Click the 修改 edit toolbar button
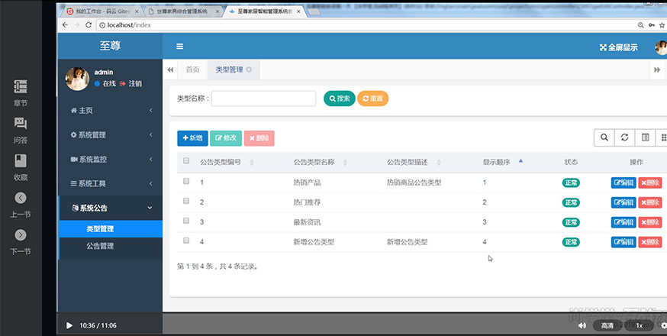Screen dimensions: 667x336 226,138
